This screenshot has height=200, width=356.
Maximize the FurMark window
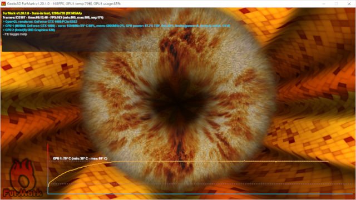[x=336, y=4]
